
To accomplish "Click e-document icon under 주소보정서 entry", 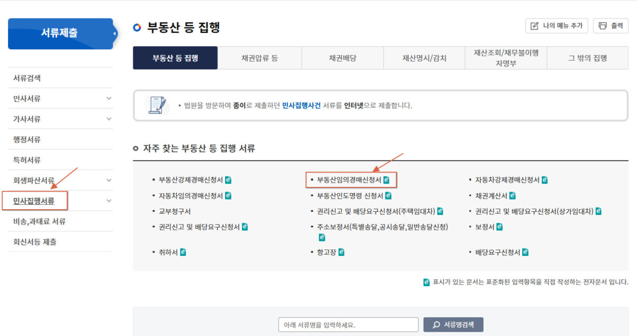I will click(x=322, y=237).
